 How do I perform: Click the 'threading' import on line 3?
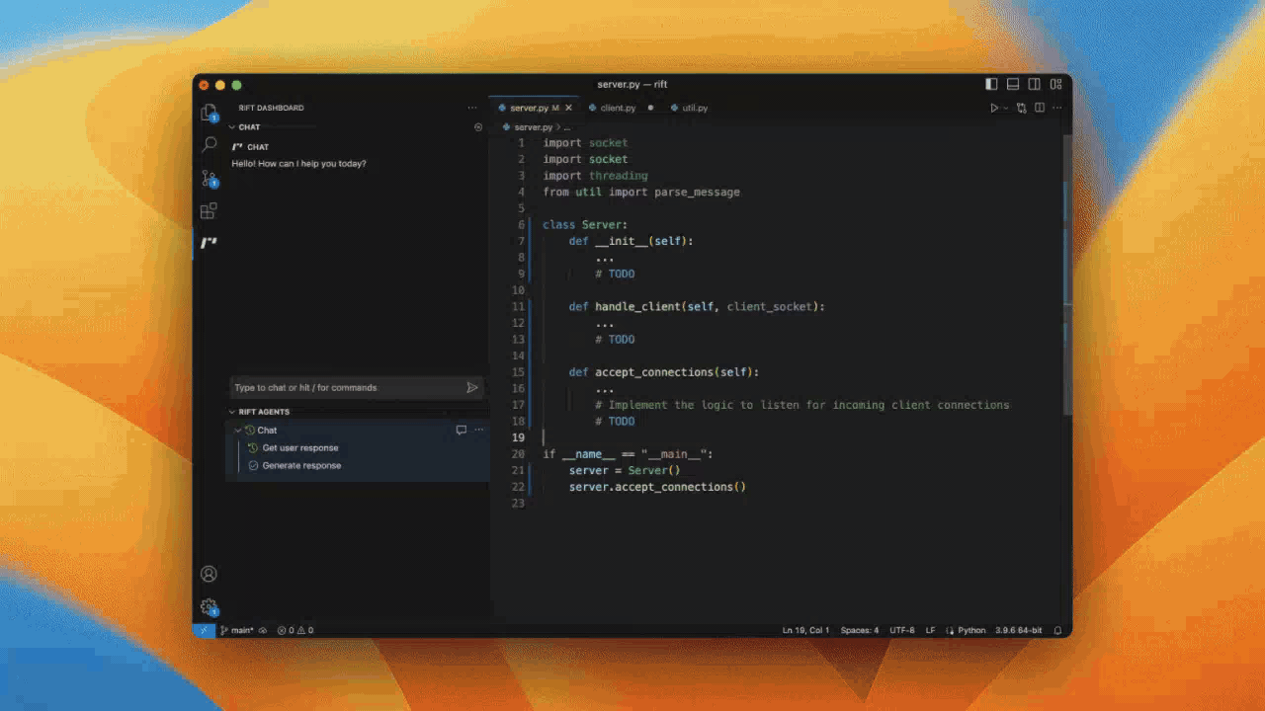(619, 176)
